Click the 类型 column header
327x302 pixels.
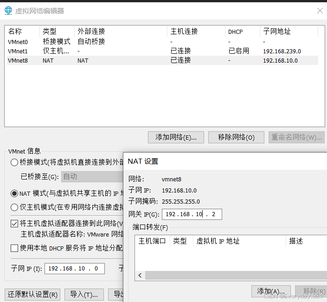coord(57,32)
